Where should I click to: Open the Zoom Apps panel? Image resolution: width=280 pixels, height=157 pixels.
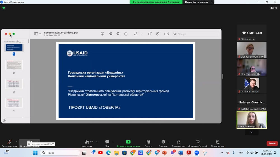click(179, 143)
